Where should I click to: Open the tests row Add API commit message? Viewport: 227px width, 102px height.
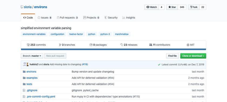click(93, 84)
